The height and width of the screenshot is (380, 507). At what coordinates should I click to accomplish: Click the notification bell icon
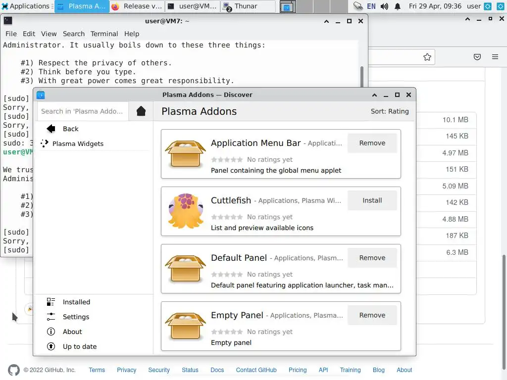click(398, 6)
